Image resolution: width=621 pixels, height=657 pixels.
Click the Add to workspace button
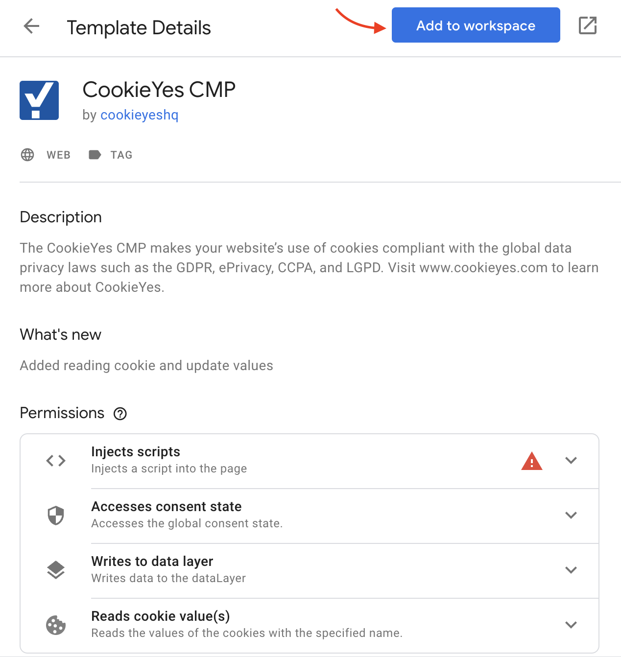point(476,25)
